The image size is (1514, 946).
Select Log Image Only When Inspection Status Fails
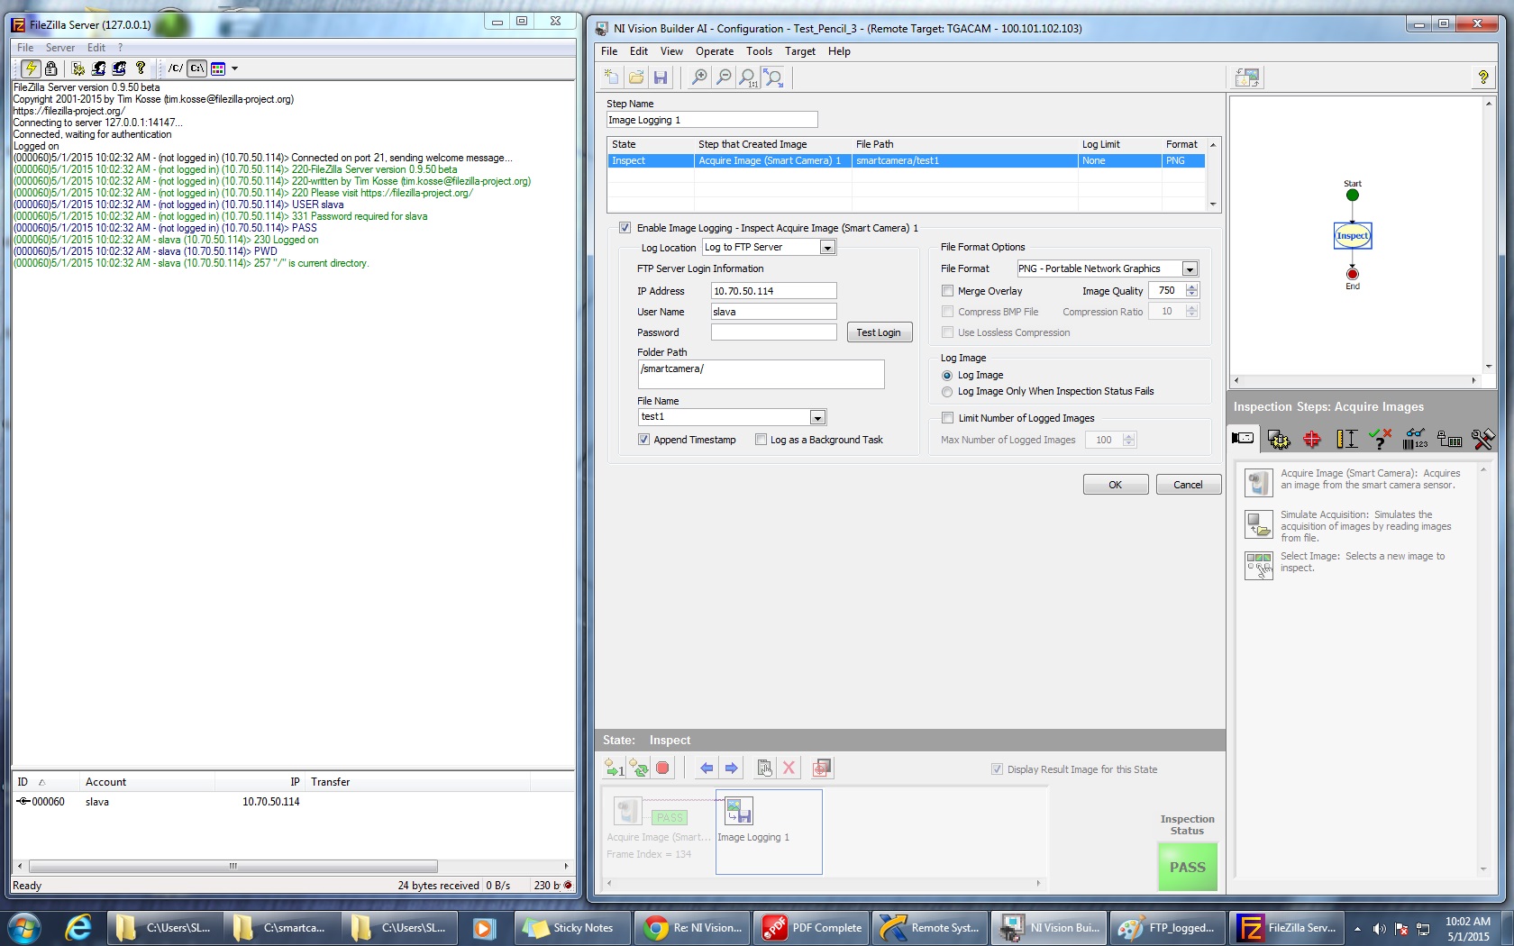tap(947, 392)
